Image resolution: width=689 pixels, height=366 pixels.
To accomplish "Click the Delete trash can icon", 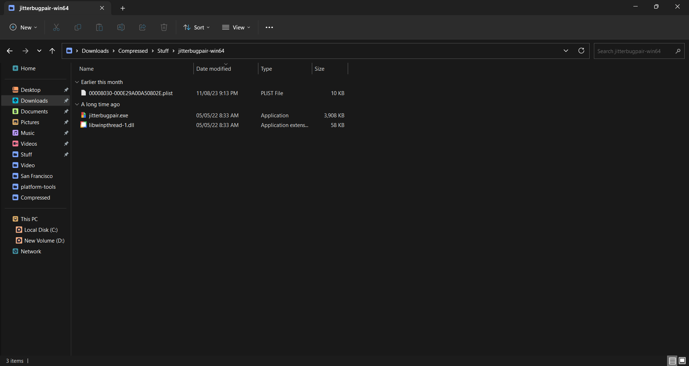I will pos(164,27).
